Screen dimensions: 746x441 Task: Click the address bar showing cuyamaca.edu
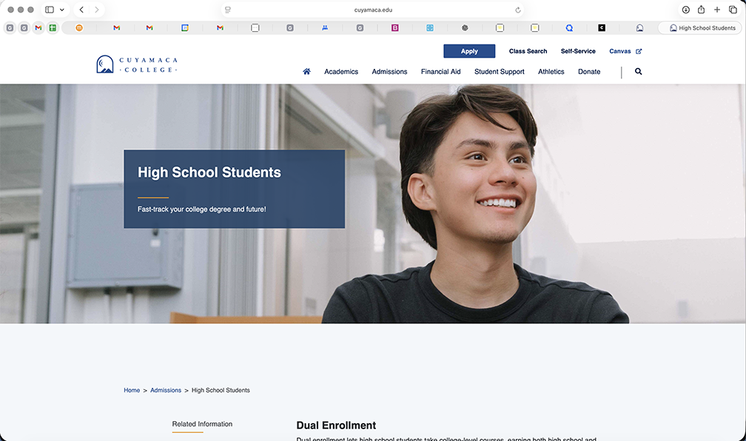[373, 10]
